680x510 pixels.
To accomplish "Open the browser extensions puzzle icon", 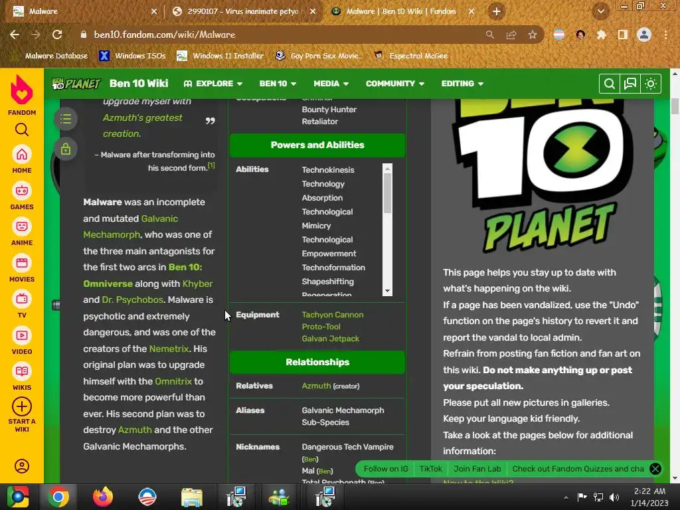I will point(602,35).
